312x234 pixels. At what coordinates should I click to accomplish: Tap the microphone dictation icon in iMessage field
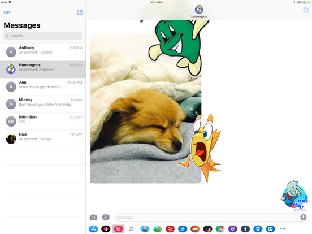(304, 217)
